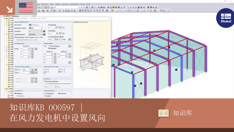Open the Zusatzmodule menu
The image size is (234, 132).
[x=74, y=4]
